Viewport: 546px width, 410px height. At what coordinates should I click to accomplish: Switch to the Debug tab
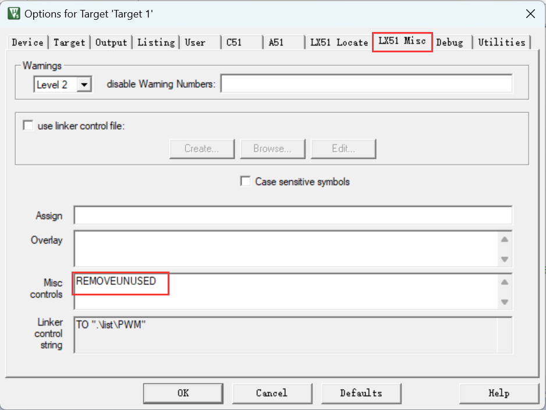[x=452, y=42]
